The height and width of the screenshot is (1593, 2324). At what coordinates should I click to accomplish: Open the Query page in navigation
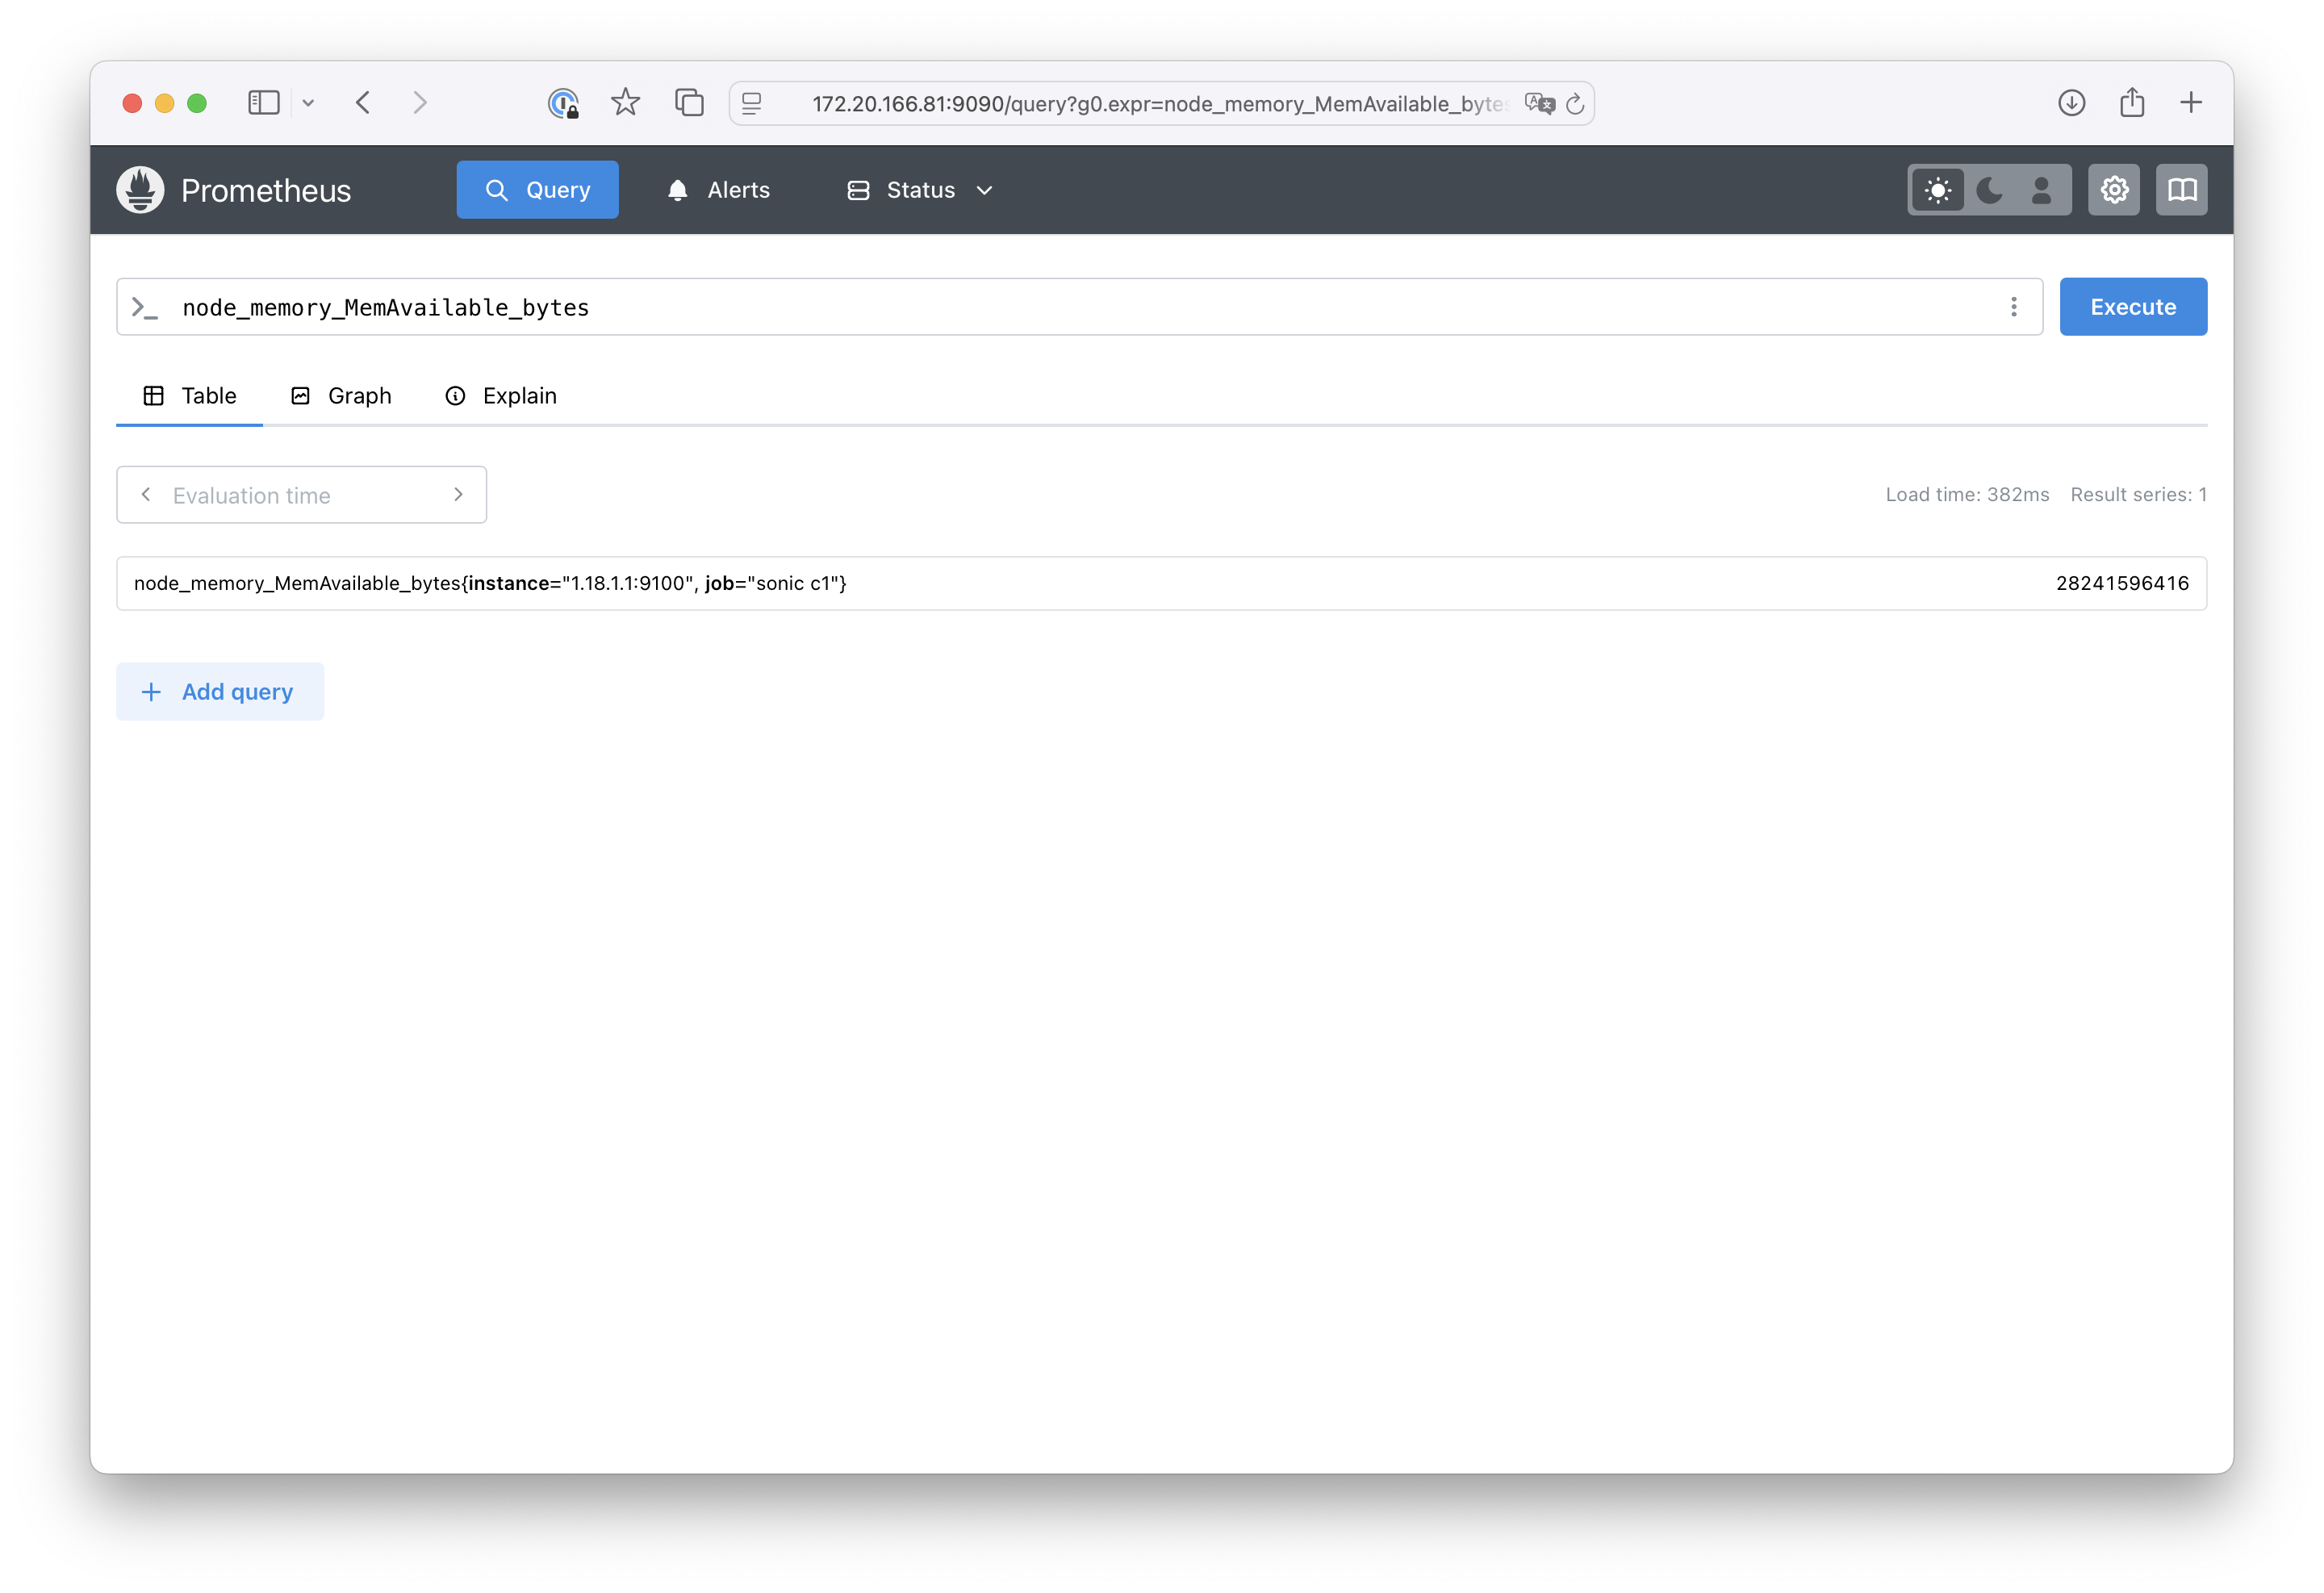tap(537, 189)
